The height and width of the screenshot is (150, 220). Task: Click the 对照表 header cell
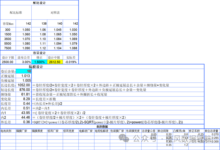coord(55,13)
